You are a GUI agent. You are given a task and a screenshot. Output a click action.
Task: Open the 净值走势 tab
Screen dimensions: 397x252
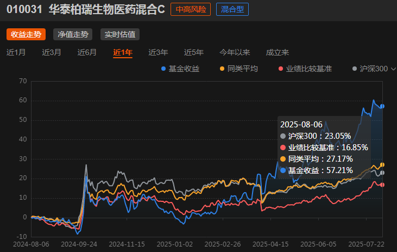point(73,34)
